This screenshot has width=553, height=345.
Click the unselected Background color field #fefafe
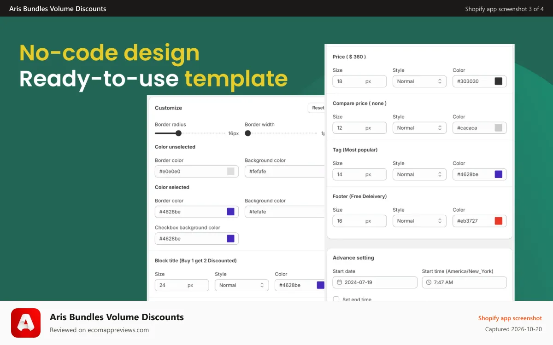point(285,171)
